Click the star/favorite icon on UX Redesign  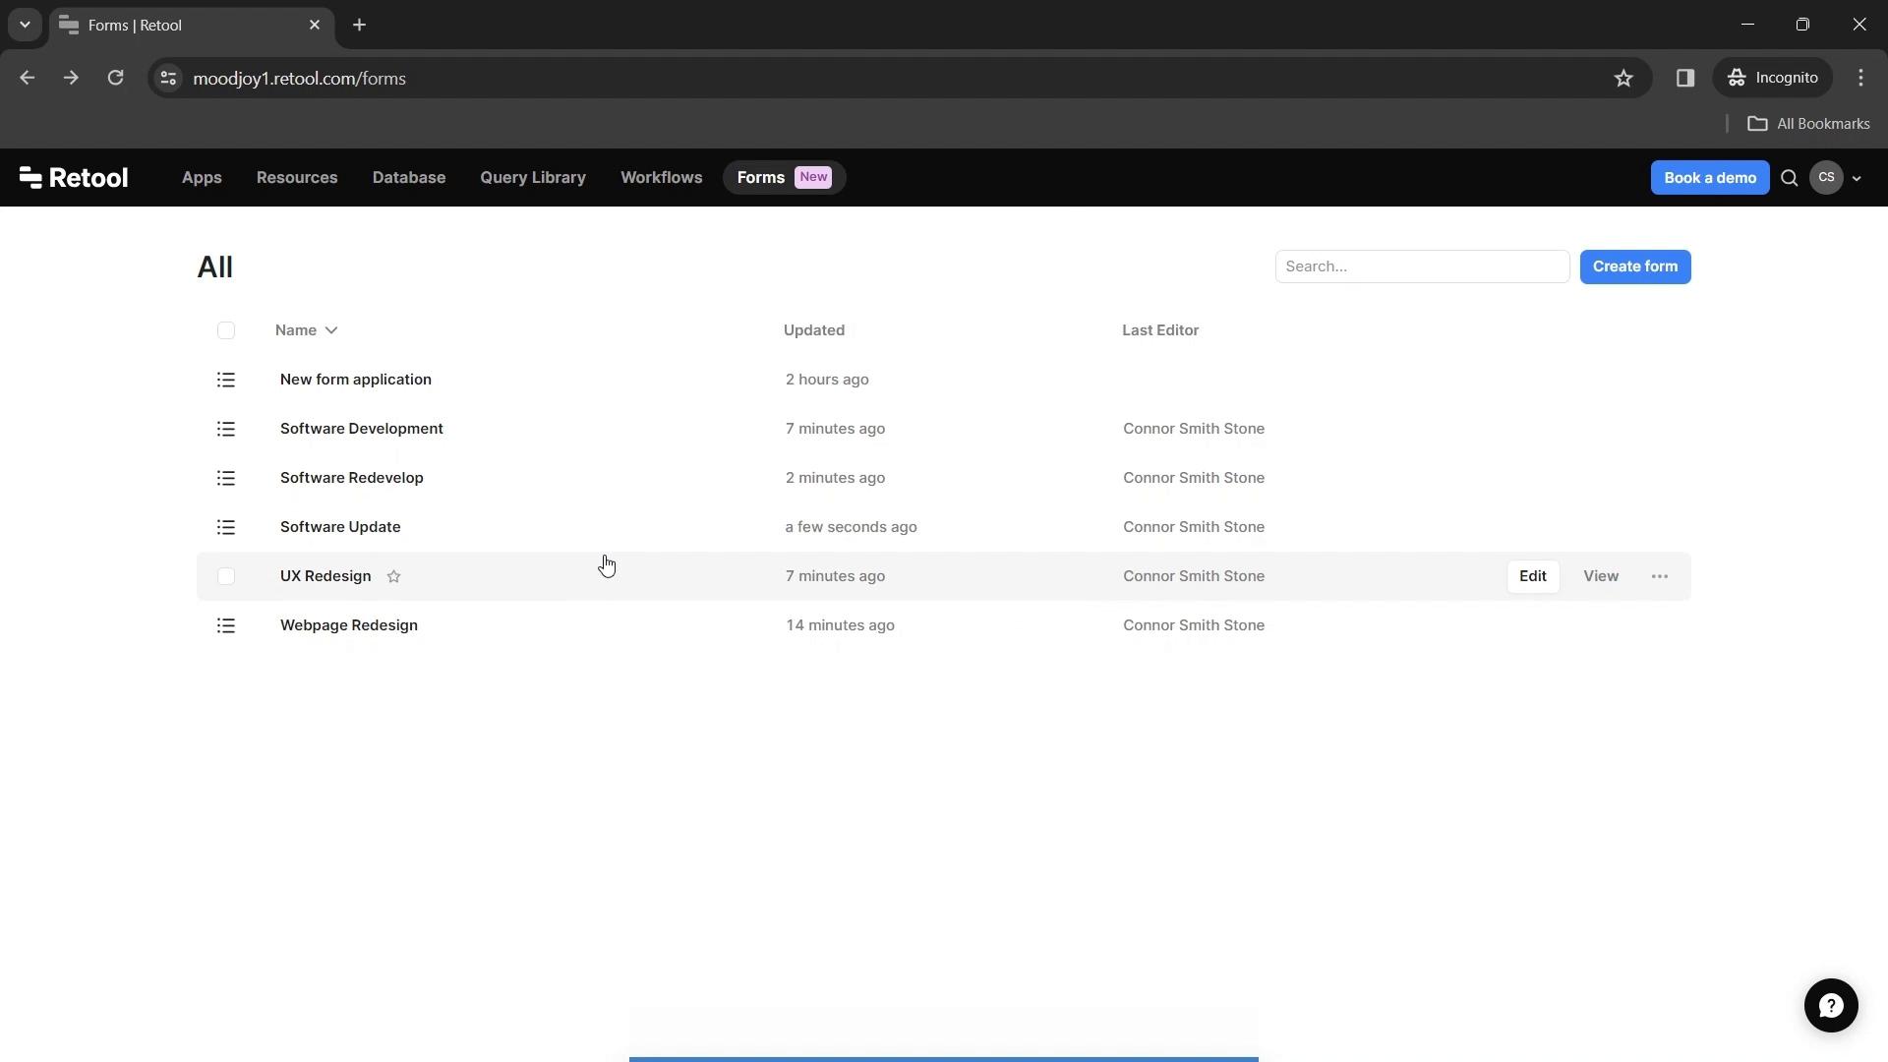[x=394, y=575]
